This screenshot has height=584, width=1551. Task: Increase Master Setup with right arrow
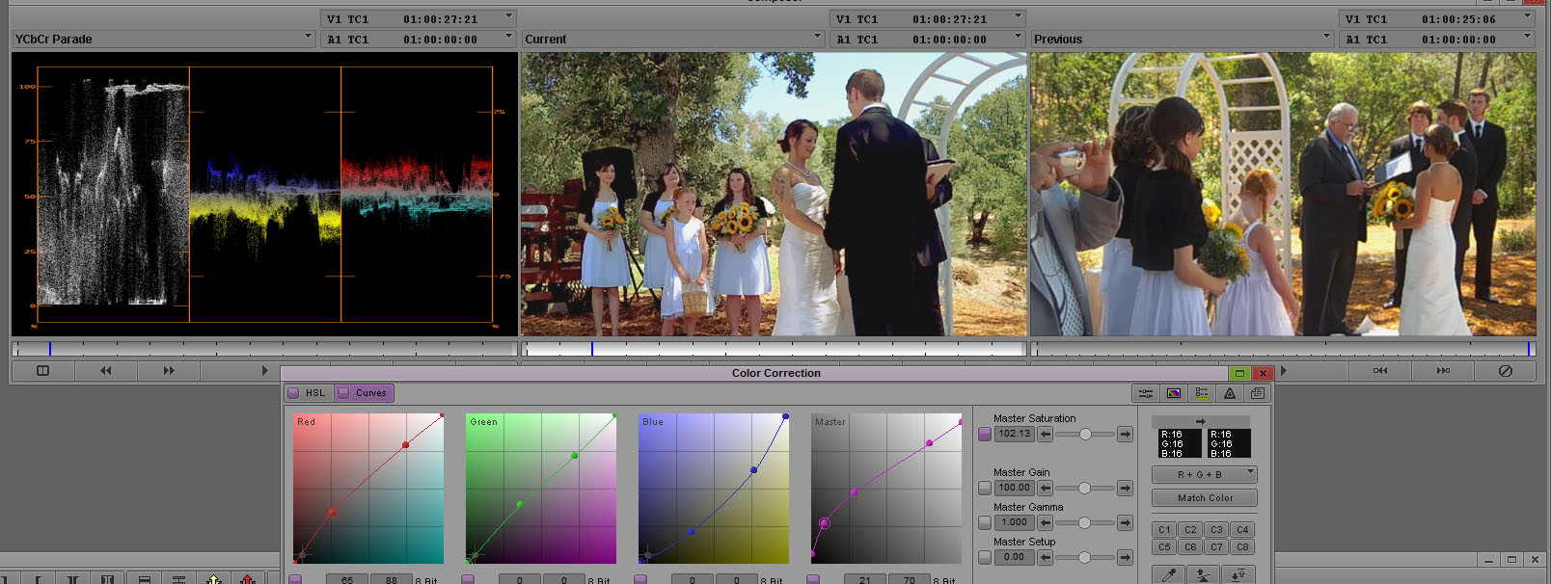pyautogui.click(x=1125, y=557)
